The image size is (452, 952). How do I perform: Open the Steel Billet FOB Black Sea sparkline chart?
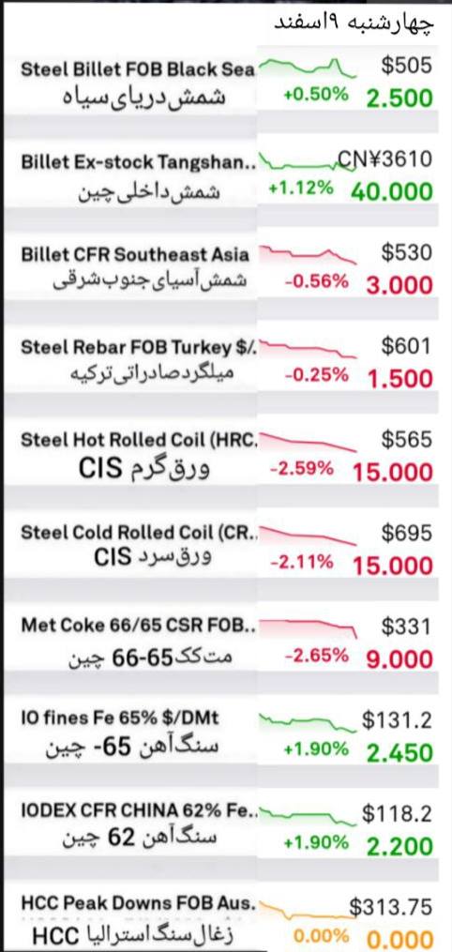point(309,67)
